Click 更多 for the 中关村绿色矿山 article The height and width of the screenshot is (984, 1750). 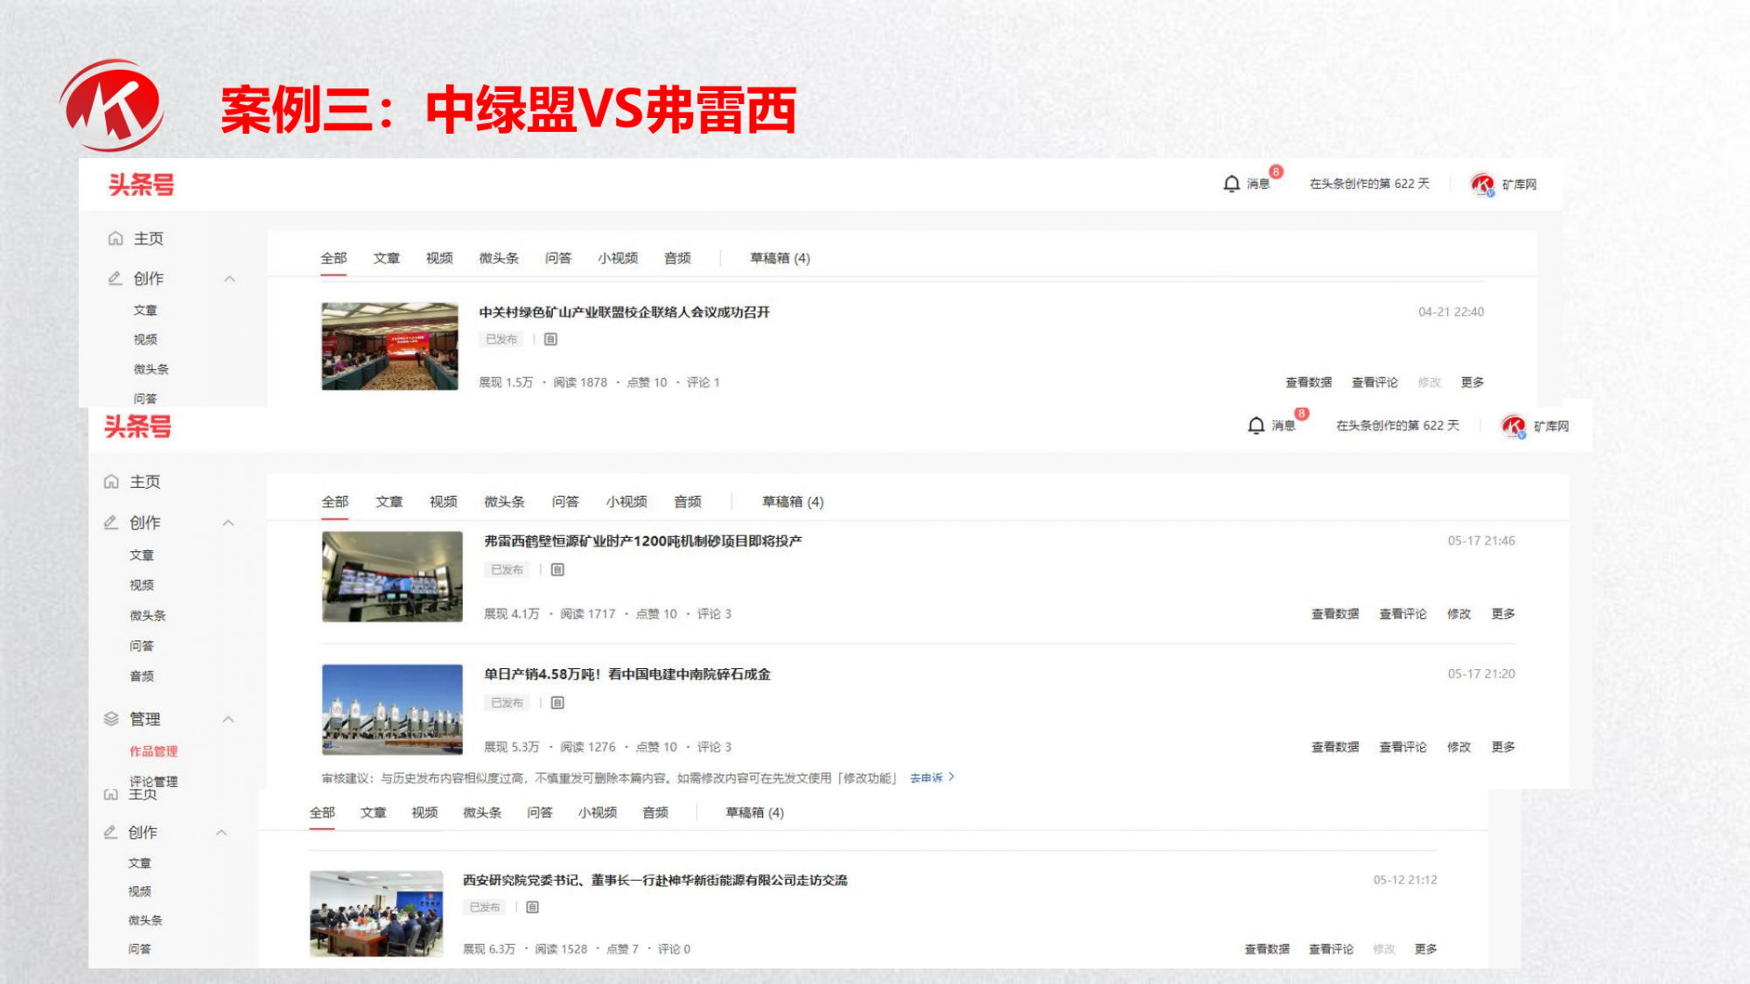pos(1473,382)
